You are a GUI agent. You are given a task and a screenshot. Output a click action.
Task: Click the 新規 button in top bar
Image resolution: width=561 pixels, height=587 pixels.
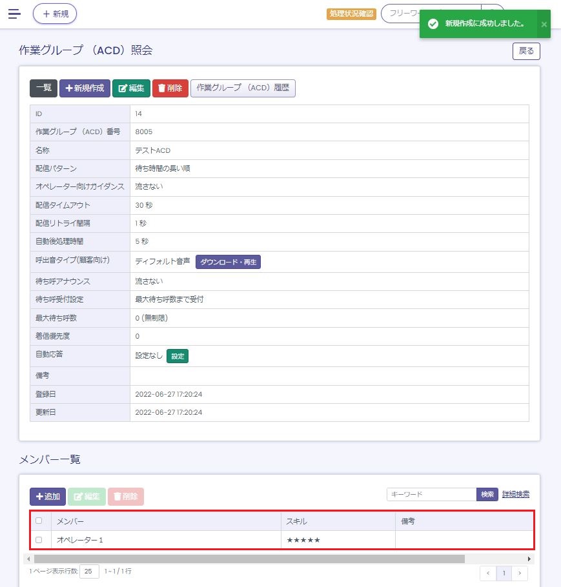(55, 14)
